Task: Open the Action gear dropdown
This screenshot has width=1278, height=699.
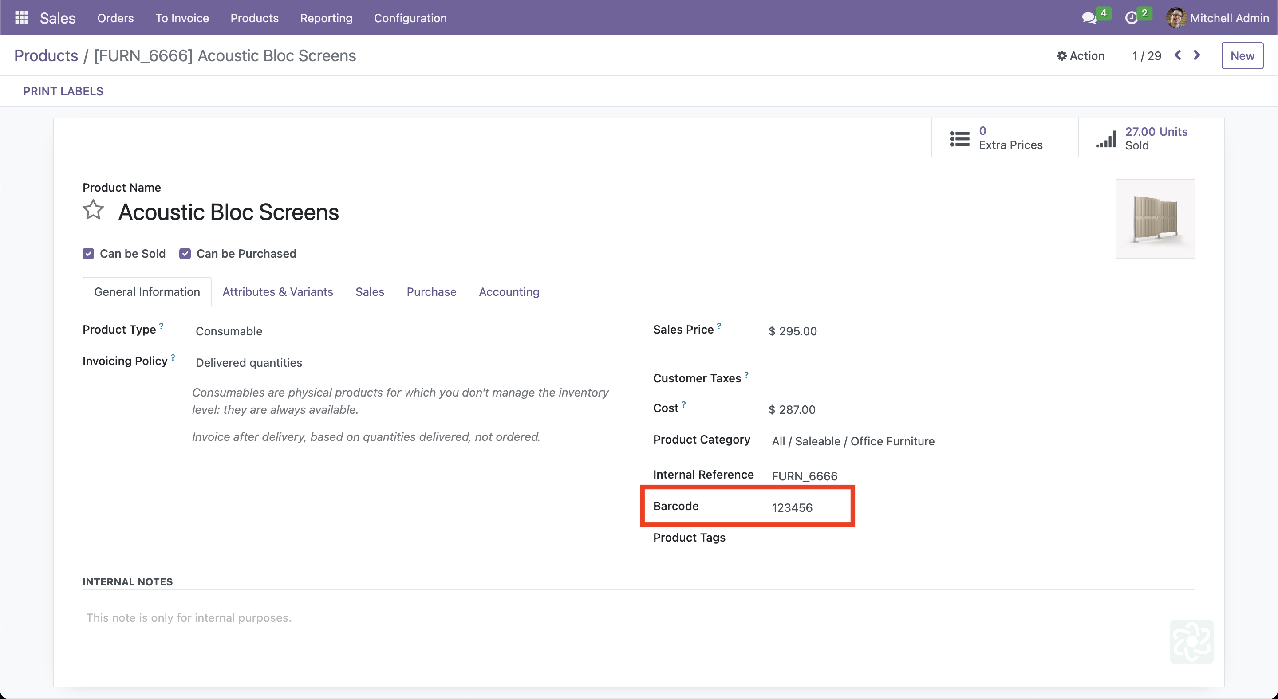Action: tap(1081, 55)
